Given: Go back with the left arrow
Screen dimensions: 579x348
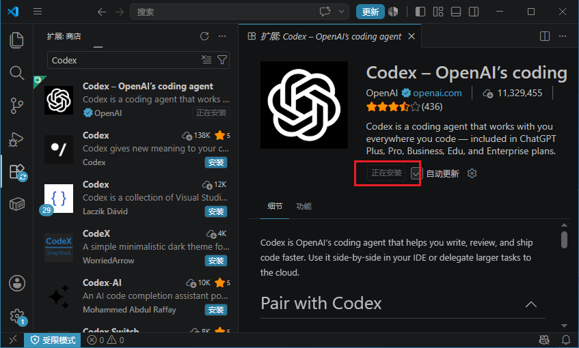Looking at the screenshot, I should tap(102, 12).
